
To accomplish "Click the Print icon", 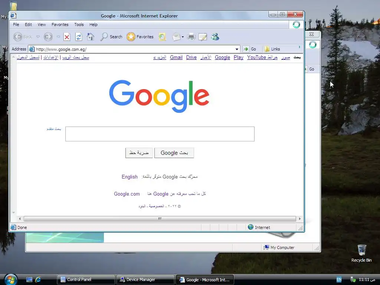I will pos(191,37).
